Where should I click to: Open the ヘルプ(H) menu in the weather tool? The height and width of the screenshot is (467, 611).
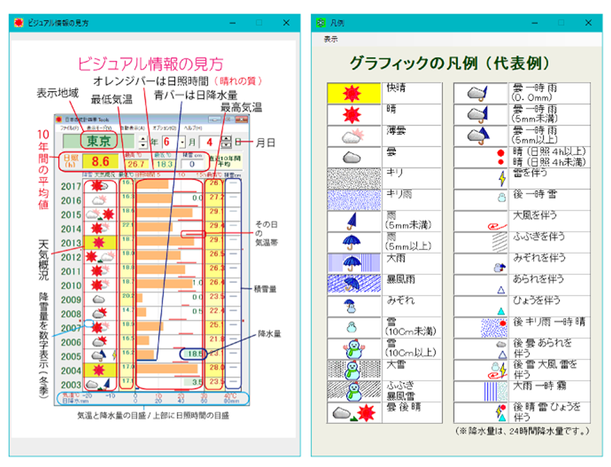tap(193, 127)
